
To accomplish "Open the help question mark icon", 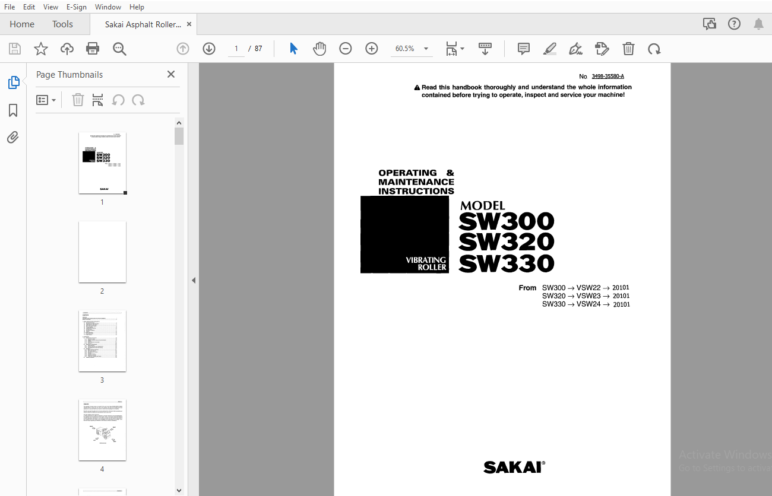I will coord(735,24).
